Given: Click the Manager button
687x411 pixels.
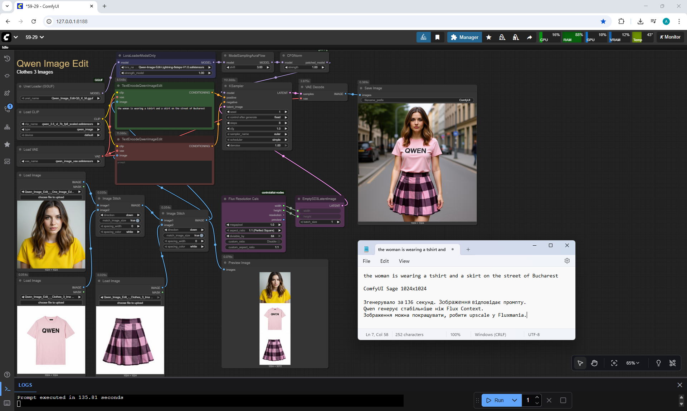Looking at the screenshot, I should (464, 37).
